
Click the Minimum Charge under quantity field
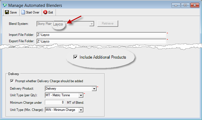tap(55, 103)
